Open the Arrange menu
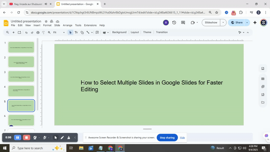 click(x=67, y=25)
